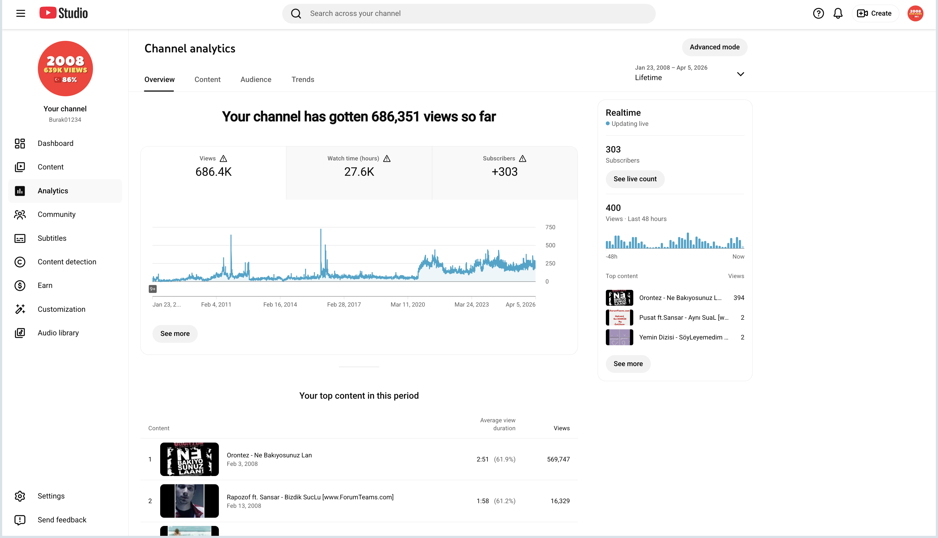
Task: Click the 'Updating live' status text
Action: [630, 124]
